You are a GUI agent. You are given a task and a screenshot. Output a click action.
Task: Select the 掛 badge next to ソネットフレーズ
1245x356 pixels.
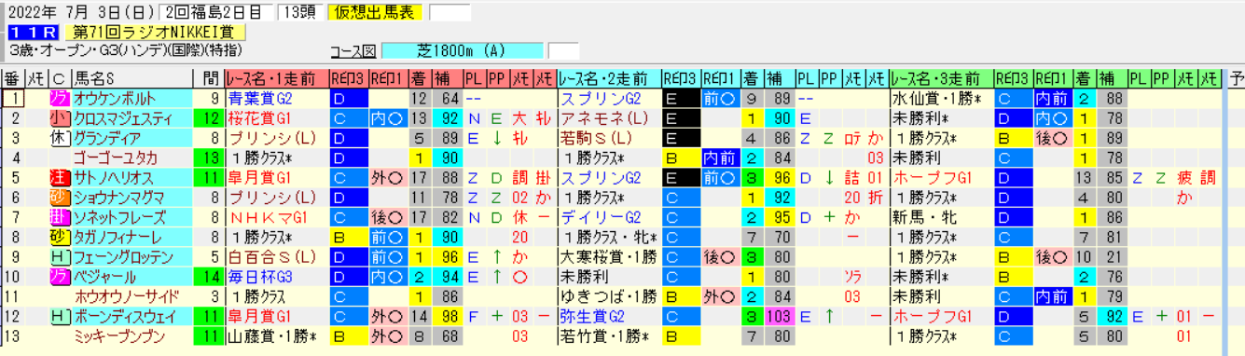point(59,216)
